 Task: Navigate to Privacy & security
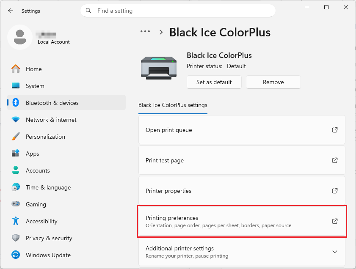(x=49, y=238)
